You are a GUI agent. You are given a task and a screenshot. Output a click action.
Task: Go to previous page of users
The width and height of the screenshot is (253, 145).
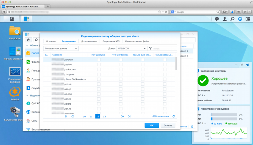click(73, 116)
